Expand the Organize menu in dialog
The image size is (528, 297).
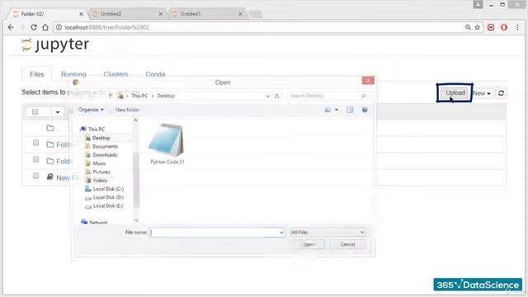(91, 110)
